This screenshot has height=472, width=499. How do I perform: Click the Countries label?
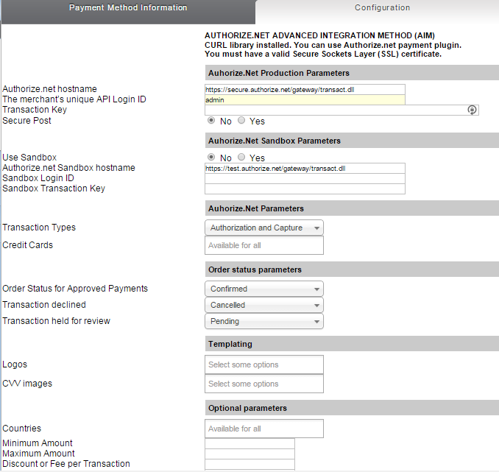pyautogui.click(x=21, y=429)
